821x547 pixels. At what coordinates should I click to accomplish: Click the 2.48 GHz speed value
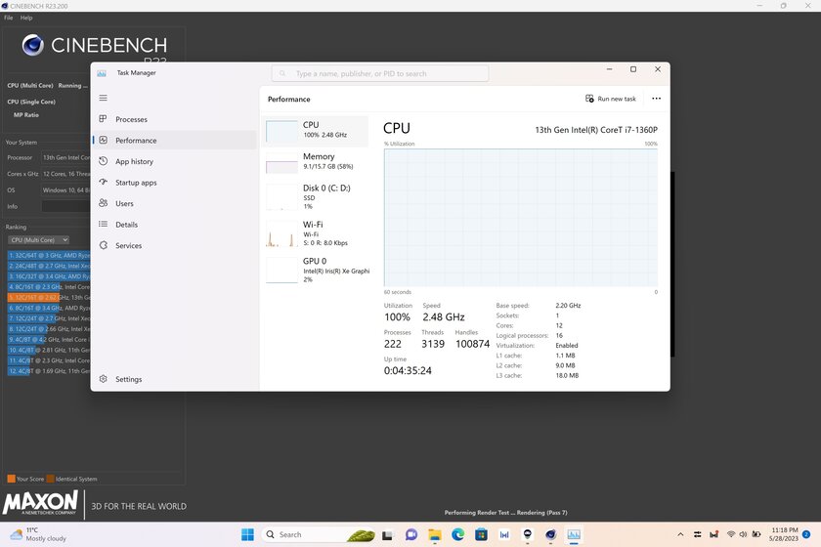[x=444, y=316]
